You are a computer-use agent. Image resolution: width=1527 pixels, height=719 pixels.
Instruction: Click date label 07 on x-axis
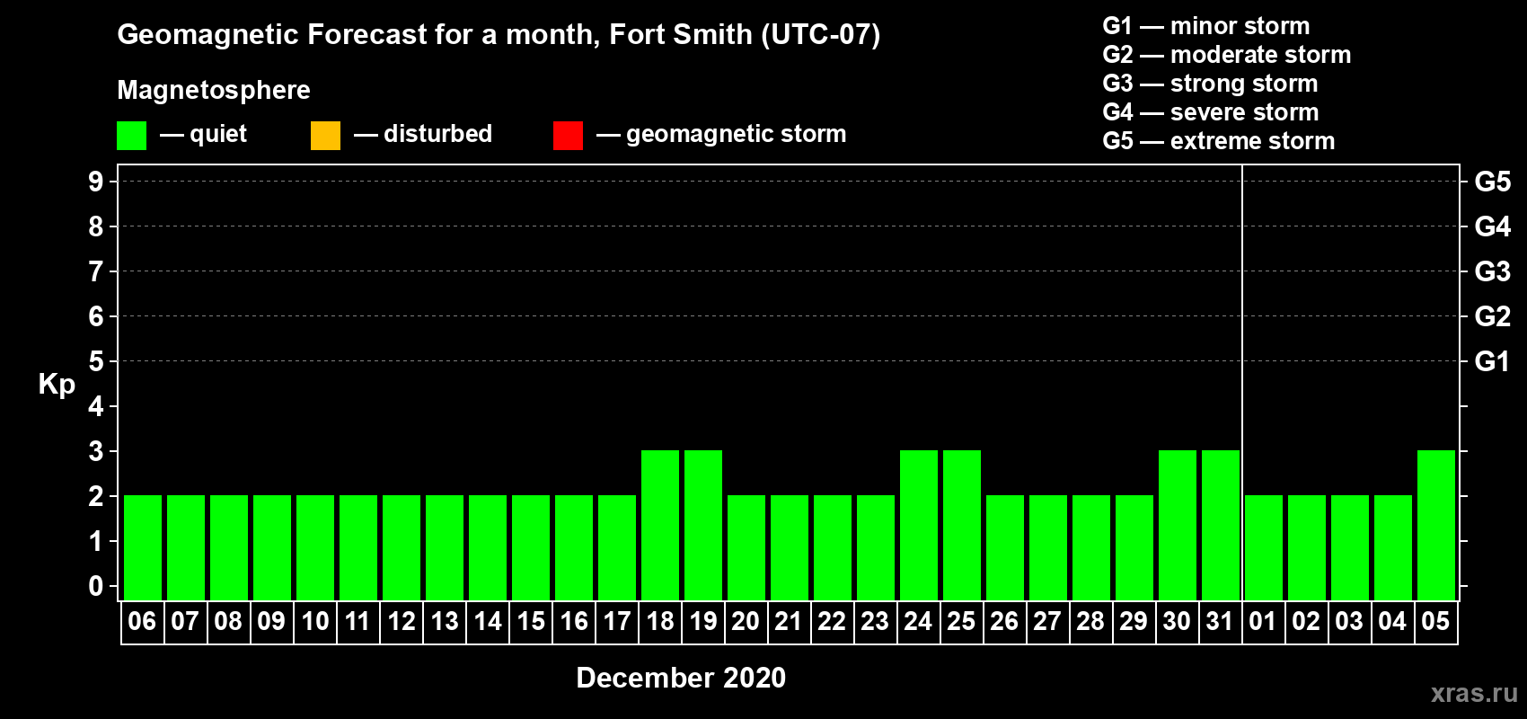(x=185, y=622)
